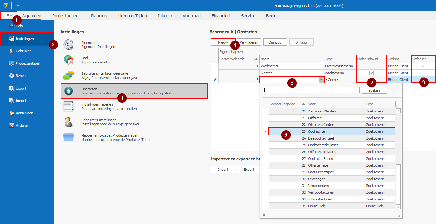
Task: Click the resize grip of the lookup popup
Action: (400, 215)
